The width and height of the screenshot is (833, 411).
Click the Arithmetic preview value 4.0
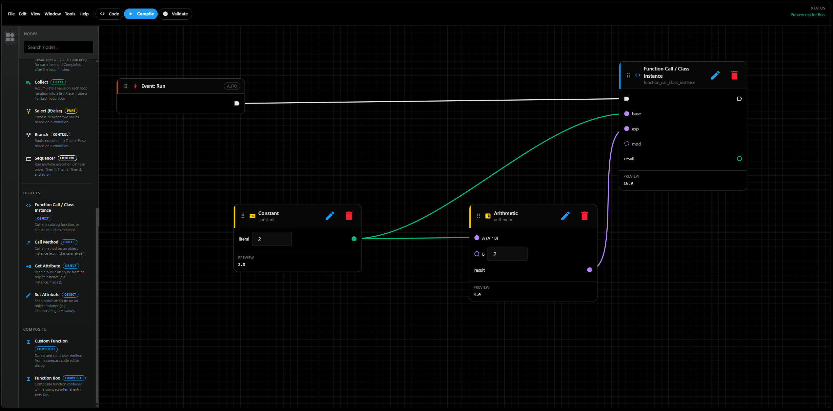[477, 295]
